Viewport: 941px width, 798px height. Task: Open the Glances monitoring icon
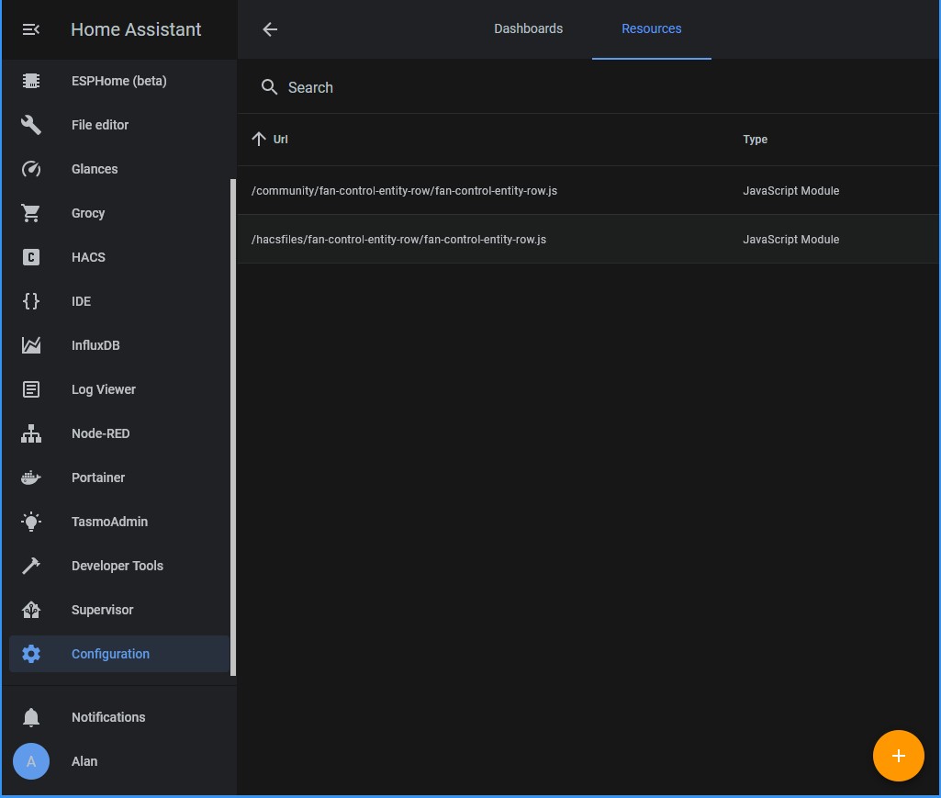pos(30,169)
